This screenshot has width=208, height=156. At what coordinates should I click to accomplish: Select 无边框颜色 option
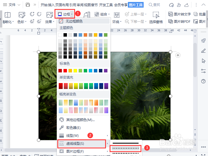pyautogui.click(x=83, y=21)
